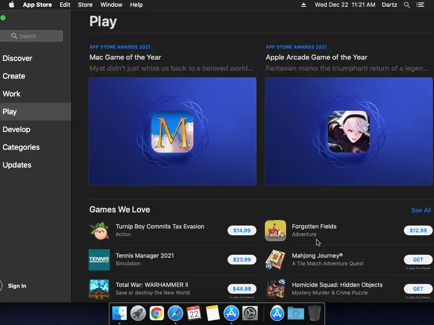Open Categories in sidebar
Image resolution: width=434 pixels, height=325 pixels.
tap(36, 147)
